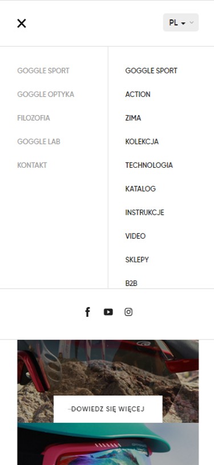The image size is (214, 465).
Task: View INSTRUKCJE submenu link
Action: pyautogui.click(x=144, y=212)
